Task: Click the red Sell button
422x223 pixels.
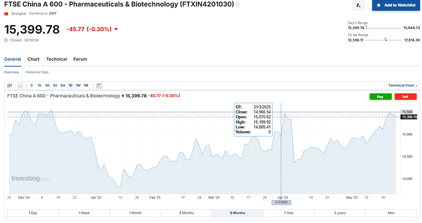Action: coord(405,97)
